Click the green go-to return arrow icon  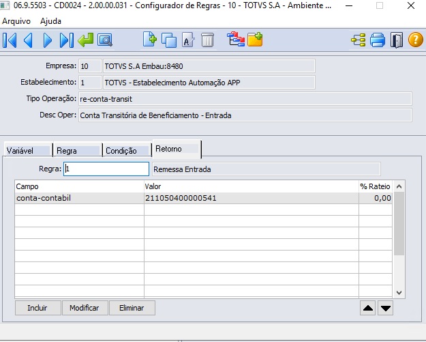click(86, 40)
